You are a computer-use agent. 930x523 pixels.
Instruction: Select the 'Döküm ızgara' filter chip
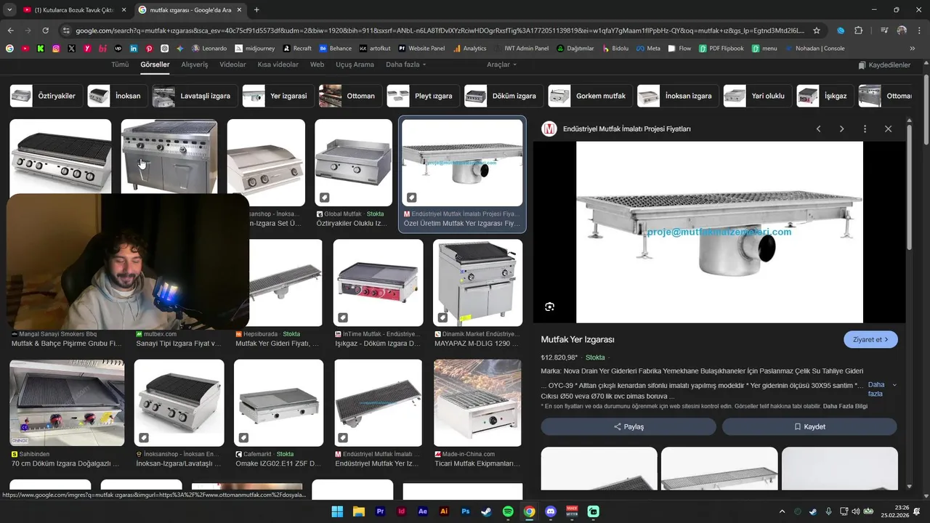click(x=504, y=96)
